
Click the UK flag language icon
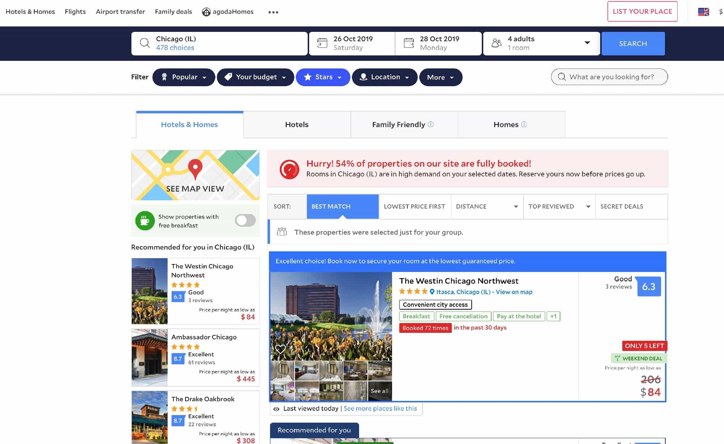pyautogui.click(x=703, y=12)
